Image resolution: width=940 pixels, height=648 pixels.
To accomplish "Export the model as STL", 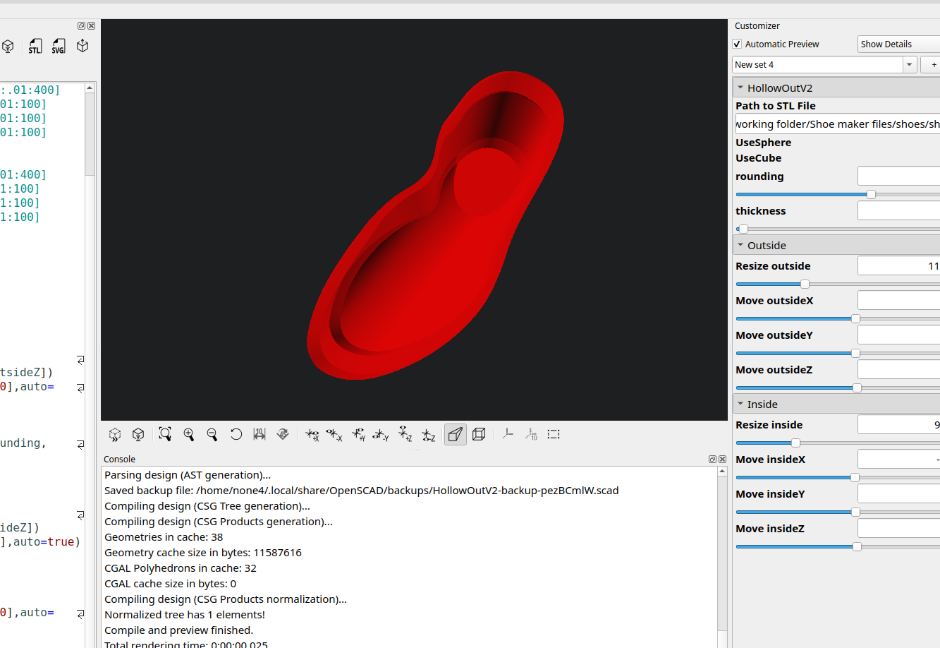I will pyautogui.click(x=35, y=46).
